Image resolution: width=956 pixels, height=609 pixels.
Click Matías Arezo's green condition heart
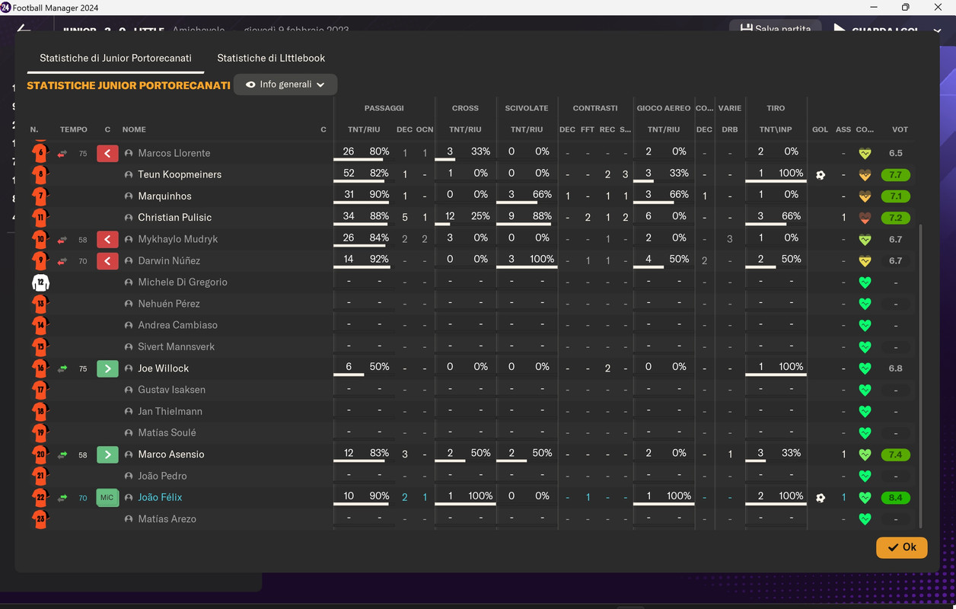(865, 519)
